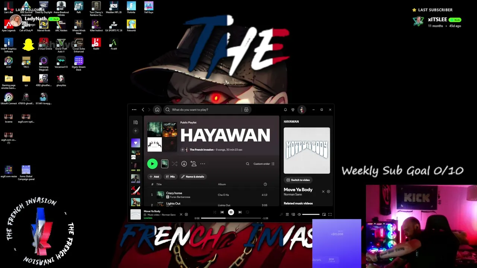
Task: Sort playlist by Album column
Action: (x=222, y=184)
